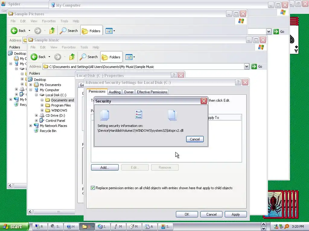Switch to the Auditing tab
309x231 pixels.
click(x=115, y=92)
